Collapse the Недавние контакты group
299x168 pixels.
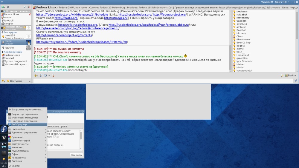2,11
